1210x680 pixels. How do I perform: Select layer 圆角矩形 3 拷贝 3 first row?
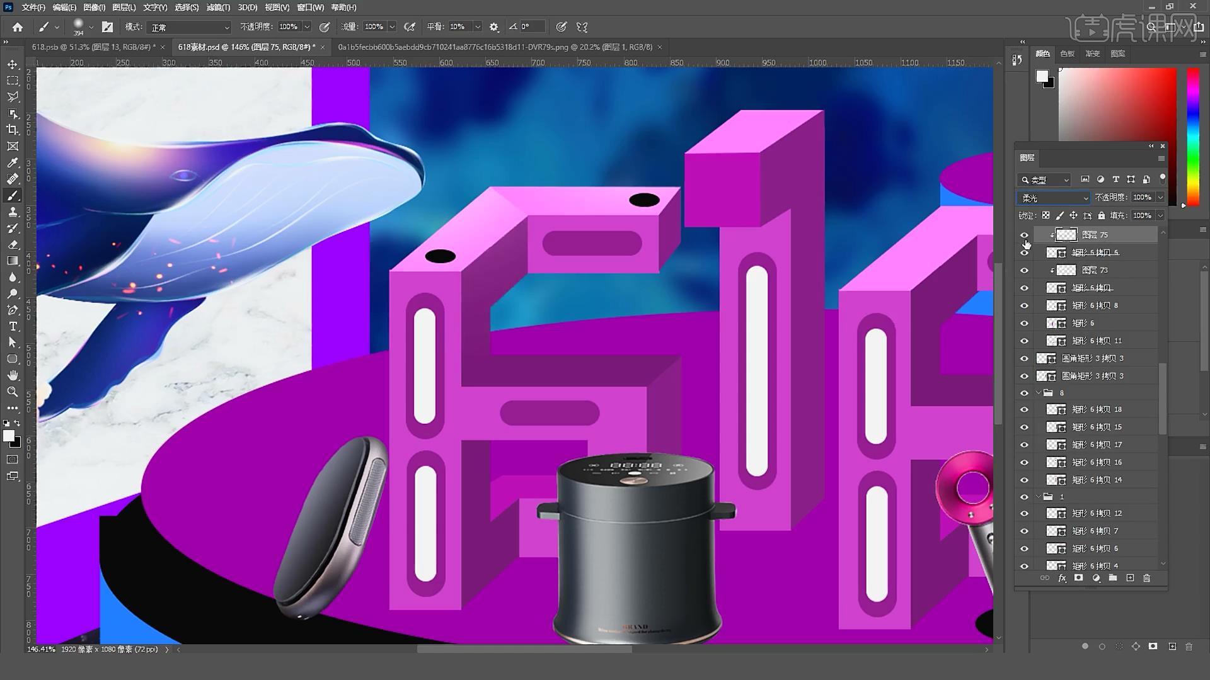tap(1097, 358)
